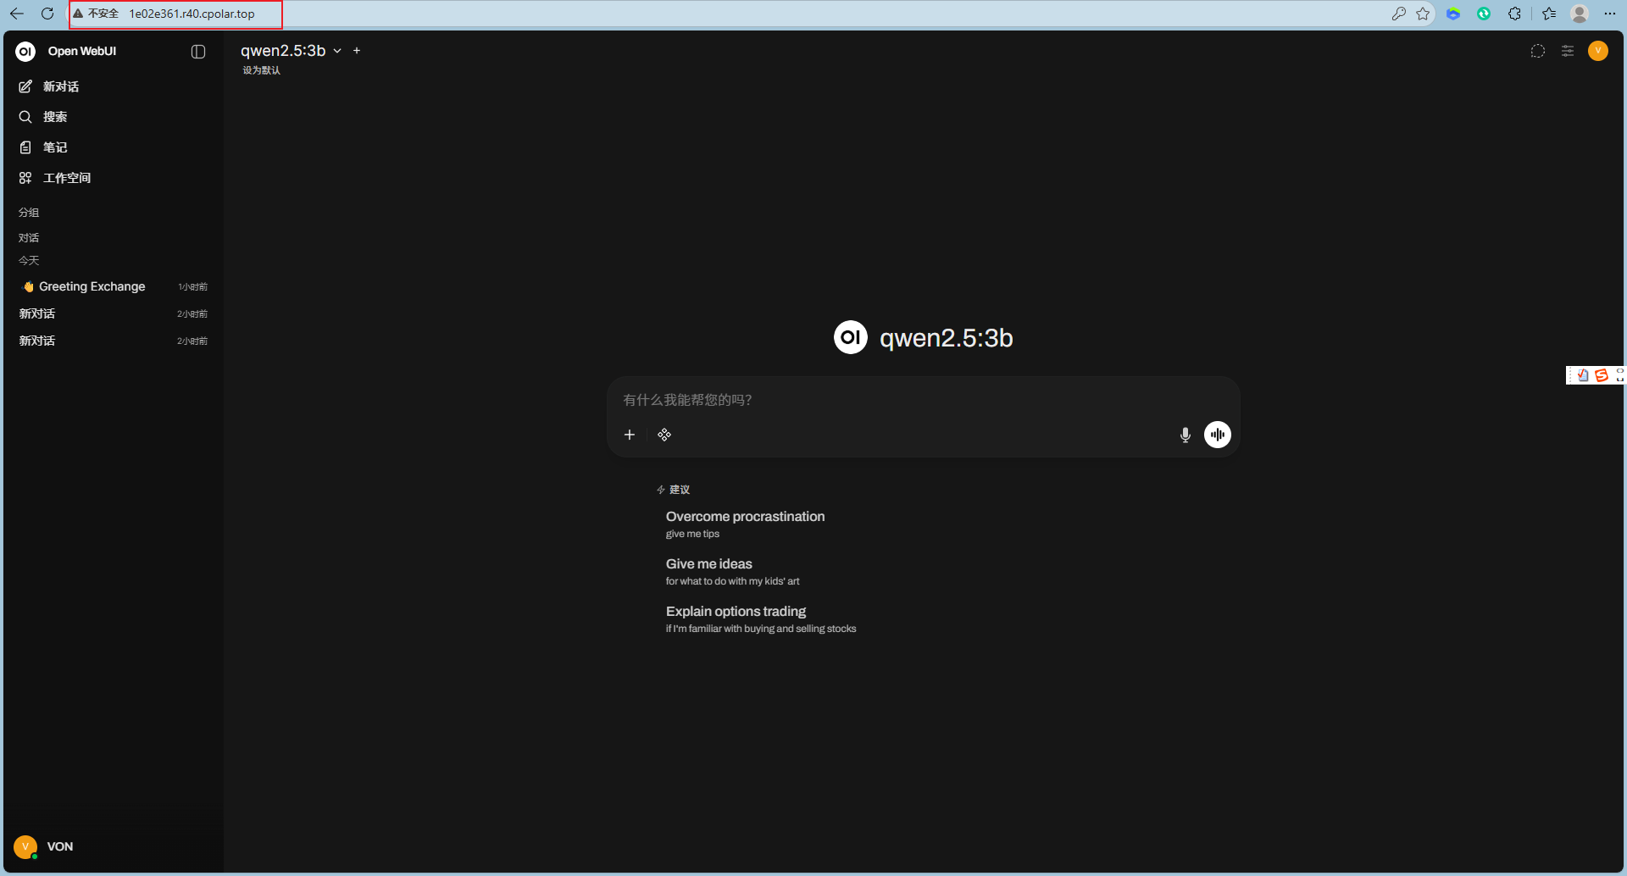
Task: Collapse the 对话 chats section
Action: (29, 238)
